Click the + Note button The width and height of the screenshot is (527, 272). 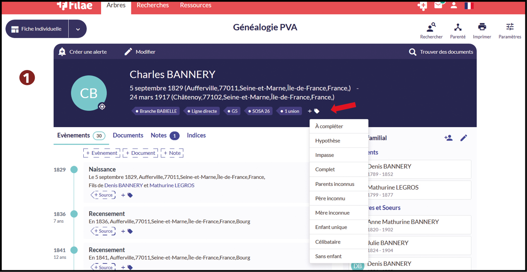click(x=172, y=153)
